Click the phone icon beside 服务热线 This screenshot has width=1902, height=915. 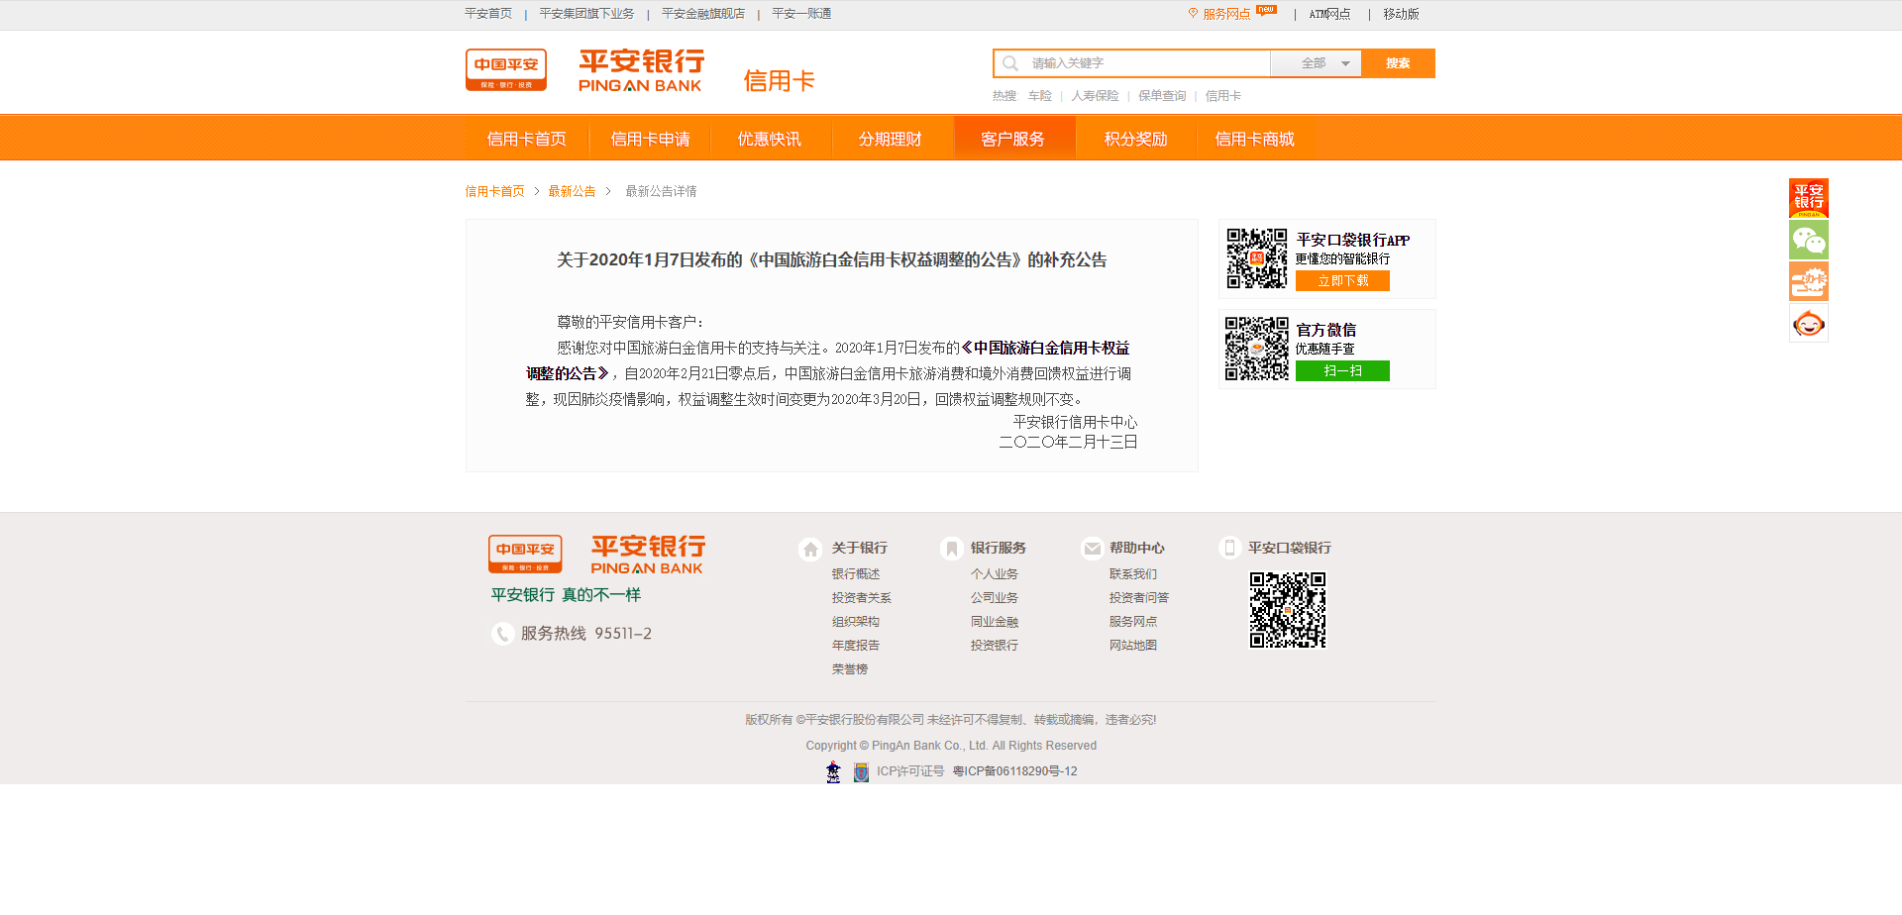pyautogui.click(x=502, y=634)
